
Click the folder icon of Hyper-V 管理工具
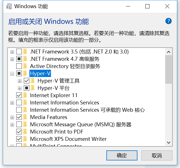coord(32,81)
